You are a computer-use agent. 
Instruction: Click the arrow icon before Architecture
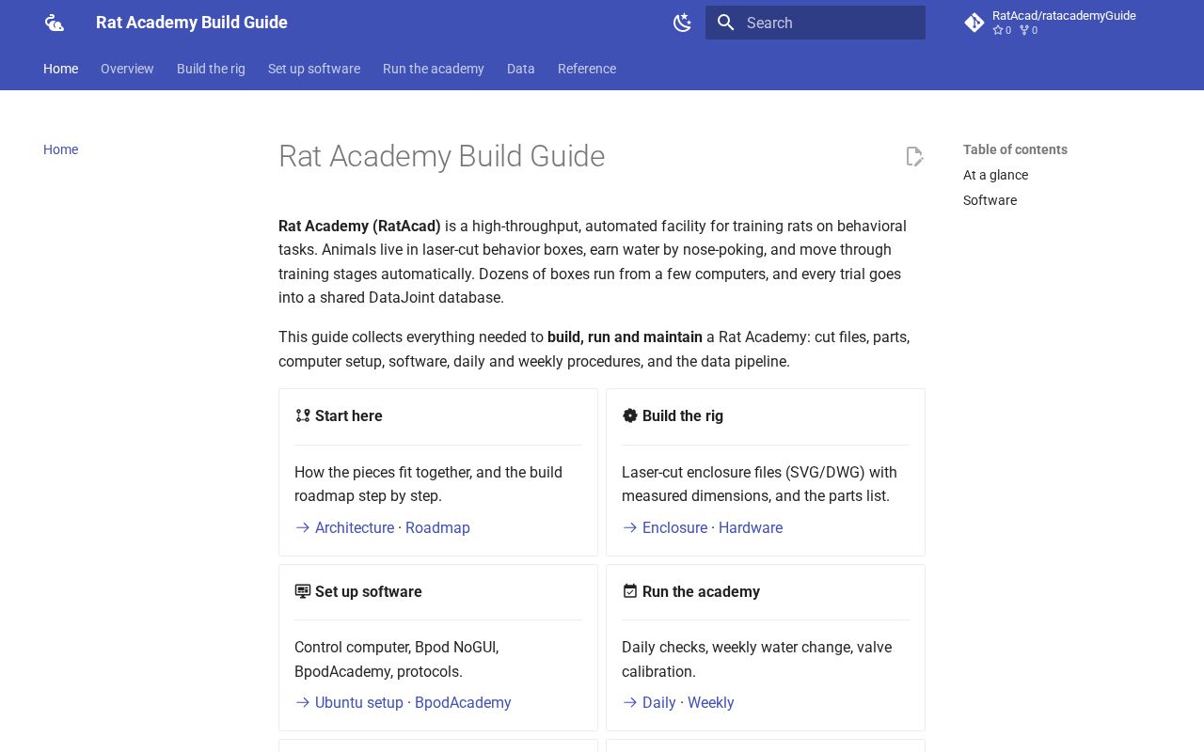point(303,528)
